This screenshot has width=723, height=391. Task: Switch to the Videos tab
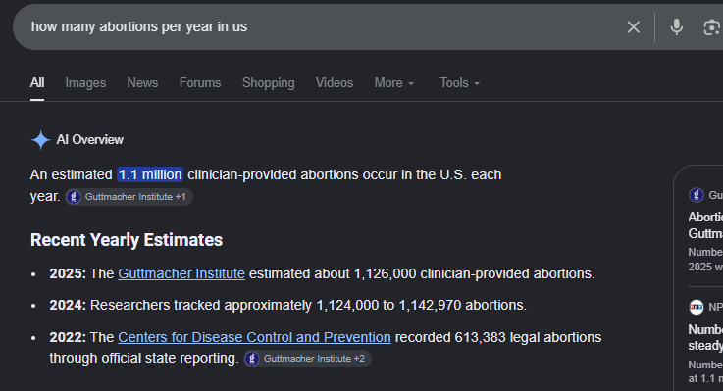[x=335, y=83]
